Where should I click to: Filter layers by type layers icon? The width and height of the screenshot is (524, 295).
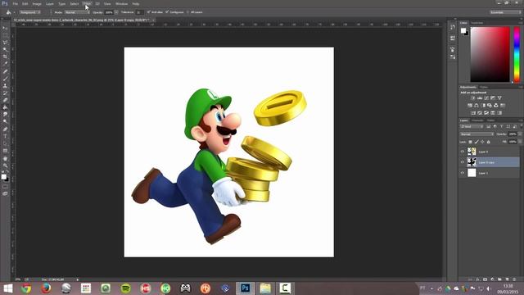(x=502, y=126)
